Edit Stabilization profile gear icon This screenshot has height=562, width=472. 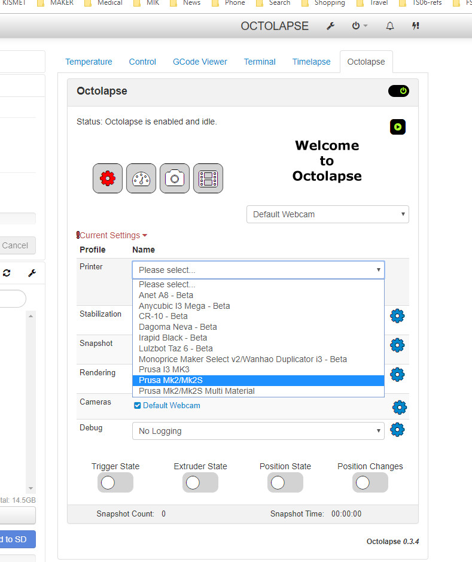point(397,316)
